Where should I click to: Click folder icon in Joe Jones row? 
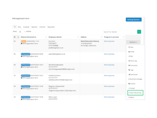pyautogui.click(x=22, y=44)
